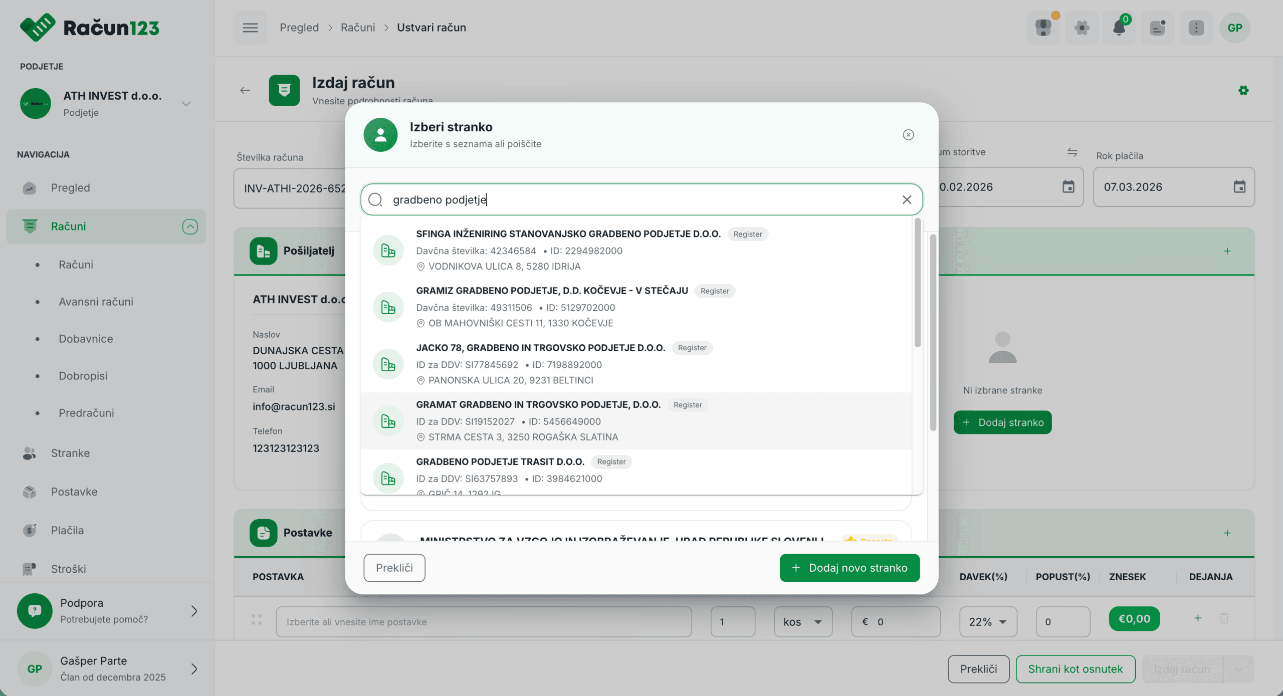Viewport: 1283px width, 696px height.
Task: Click the green settings gear icon
Action: click(1243, 91)
